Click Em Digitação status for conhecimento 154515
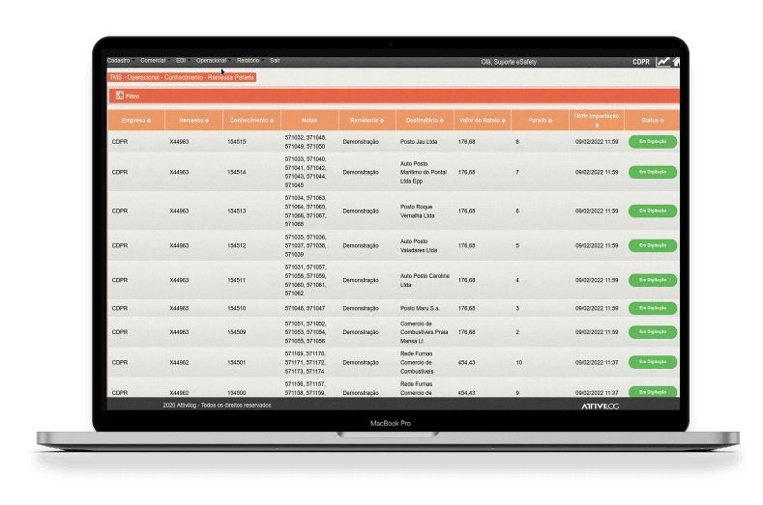The width and height of the screenshot is (763, 505). point(653,142)
